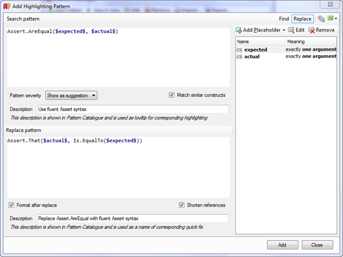This screenshot has height=257, width=343.
Task: Open the language selector dropdown arrow
Action: [335, 19]
